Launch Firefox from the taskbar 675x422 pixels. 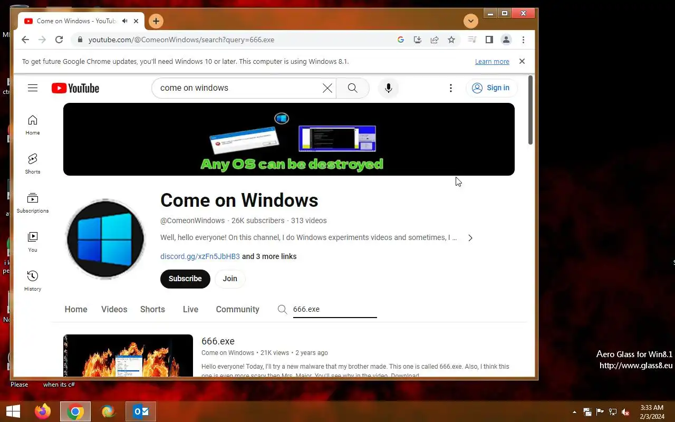click(43, 412)
